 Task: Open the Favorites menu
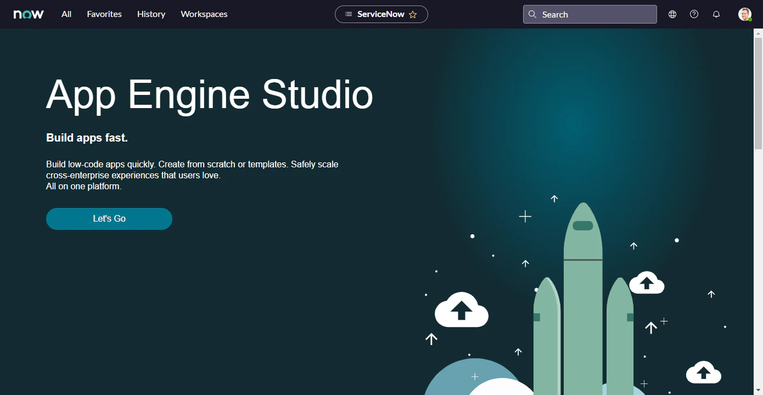[x=104, y=14]
